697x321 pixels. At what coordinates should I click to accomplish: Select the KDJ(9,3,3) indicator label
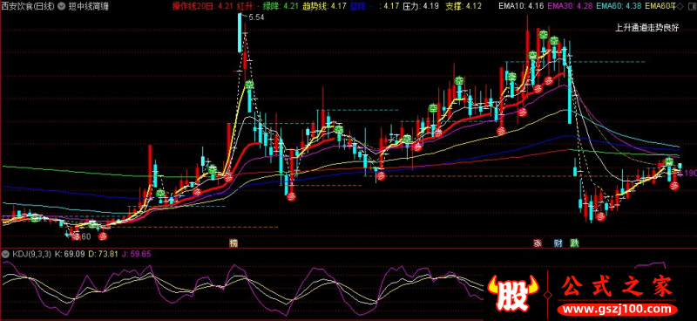point(30,254)
